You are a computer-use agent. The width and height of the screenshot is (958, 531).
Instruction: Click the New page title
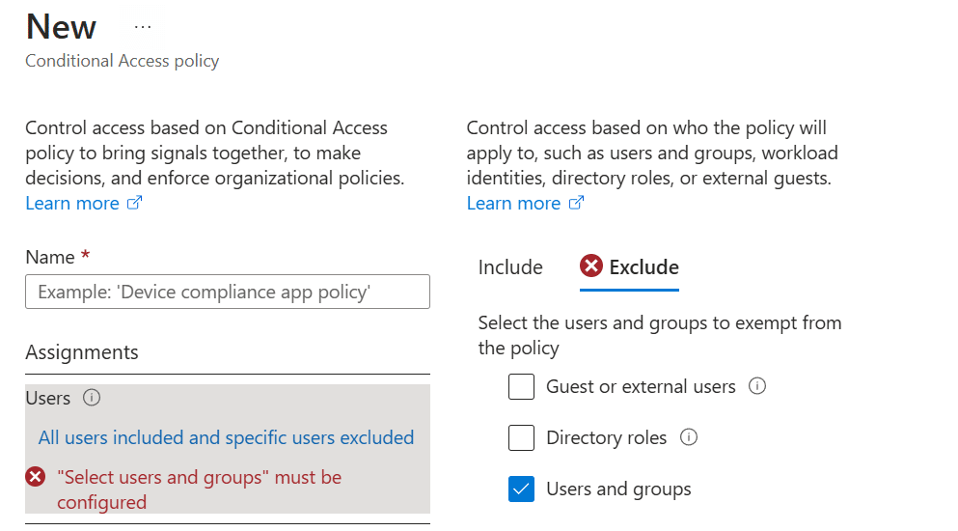(61, 28)
